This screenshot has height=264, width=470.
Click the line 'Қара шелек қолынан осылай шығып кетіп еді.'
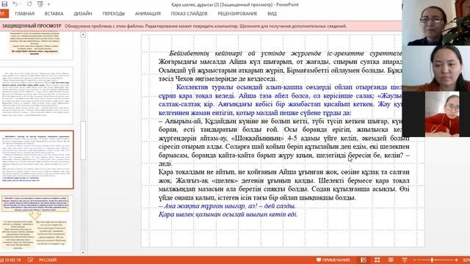[228, 214]
